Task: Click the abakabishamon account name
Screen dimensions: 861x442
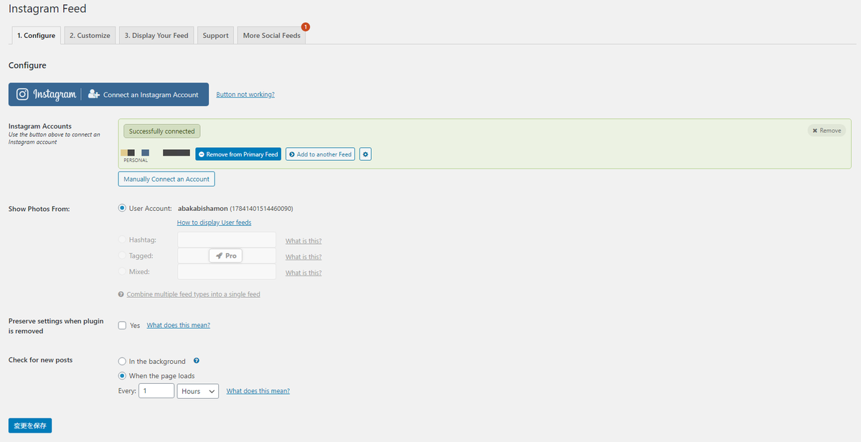Action: [203, 208]
